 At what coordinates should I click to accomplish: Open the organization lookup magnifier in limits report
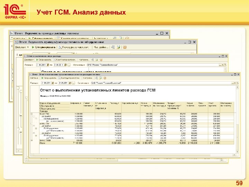click(x=238, y=83)
